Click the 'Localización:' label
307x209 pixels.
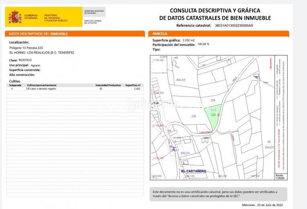tap(19, 42)
